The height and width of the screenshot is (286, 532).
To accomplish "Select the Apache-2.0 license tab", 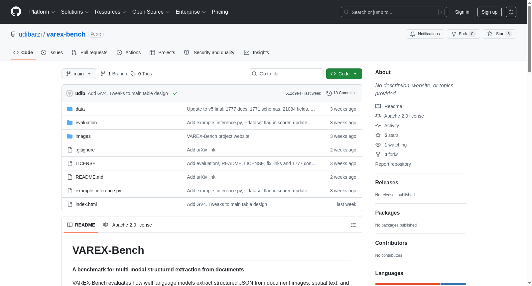I will [x=127, y=225].
